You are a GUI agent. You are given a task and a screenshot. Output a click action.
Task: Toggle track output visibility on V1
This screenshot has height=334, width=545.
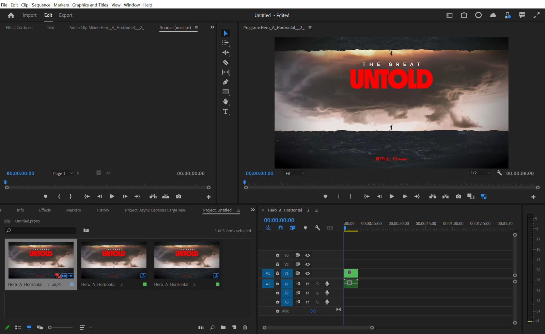308,273
